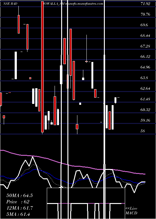The image size is (156, 219).
Task: Click the 60.32 price axis label
Action: tap(145, 109)
